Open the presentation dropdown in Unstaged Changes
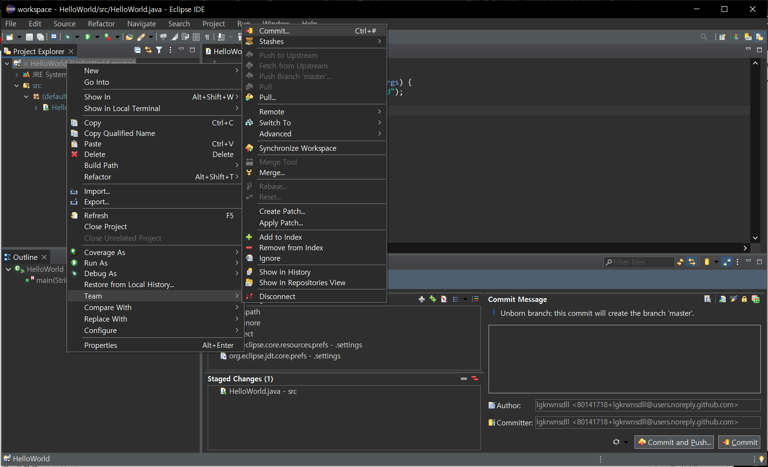 (x=465, y=299)
